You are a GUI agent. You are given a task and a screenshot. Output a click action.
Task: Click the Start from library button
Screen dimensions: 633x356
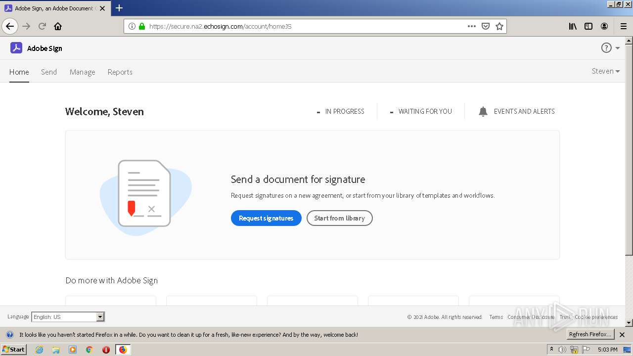click(340, 218)
